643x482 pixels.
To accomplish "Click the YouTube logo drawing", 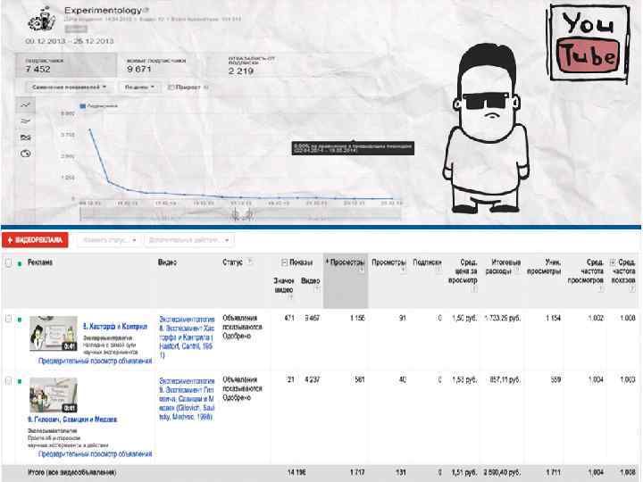I will coord(589,44).
